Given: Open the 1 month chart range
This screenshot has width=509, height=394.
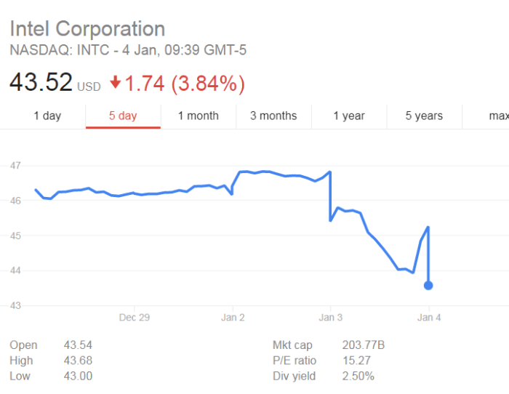Looking at the screenshot, I should pos(198,116).
